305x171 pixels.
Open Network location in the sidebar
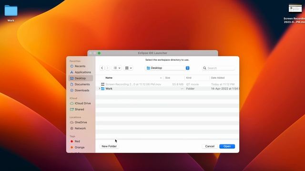(80, 128)
